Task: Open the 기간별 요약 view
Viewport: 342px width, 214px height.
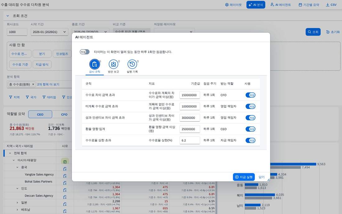Action: click(309, 5)
